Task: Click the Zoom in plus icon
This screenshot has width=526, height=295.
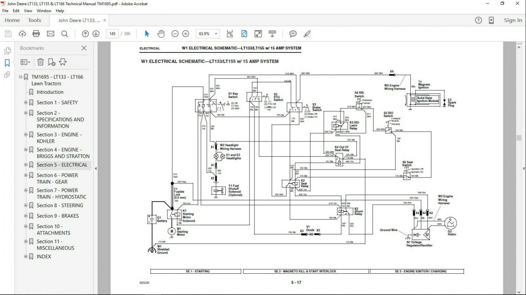Action: (x=186, y=34)
